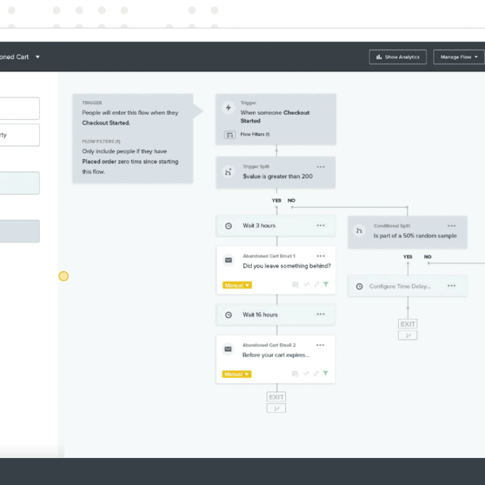Open the Abandoned Cart flow name dropdown

[x=38, y=57]
